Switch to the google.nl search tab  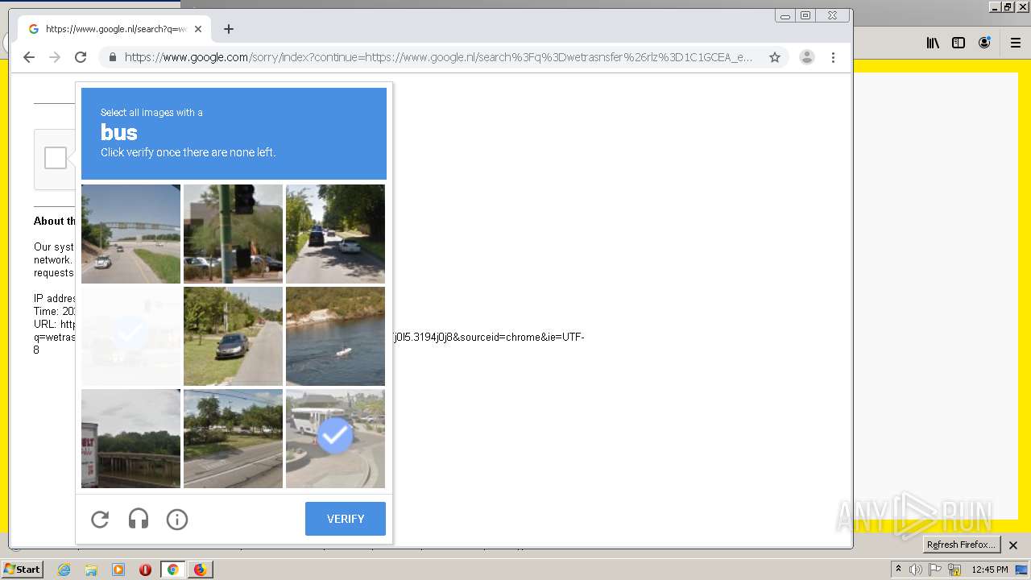pyautogui.click(x=114, y=29)
